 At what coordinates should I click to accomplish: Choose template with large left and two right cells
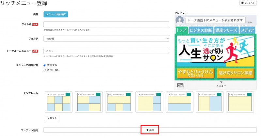click(x=149, y=102)
